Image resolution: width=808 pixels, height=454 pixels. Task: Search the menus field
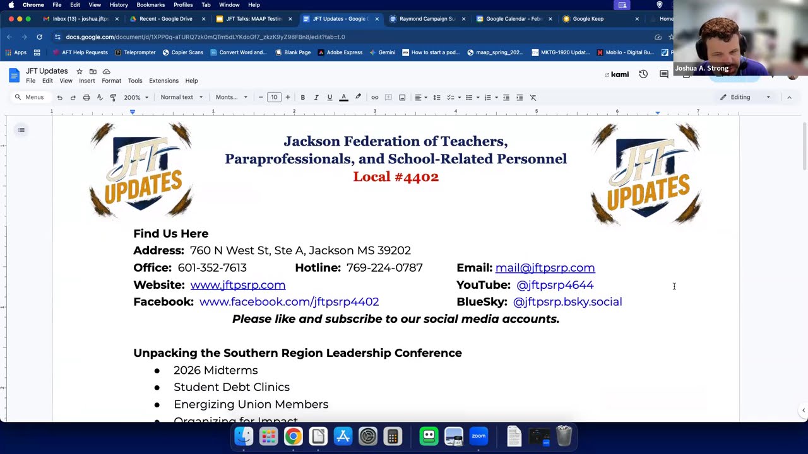coord(30,97)
